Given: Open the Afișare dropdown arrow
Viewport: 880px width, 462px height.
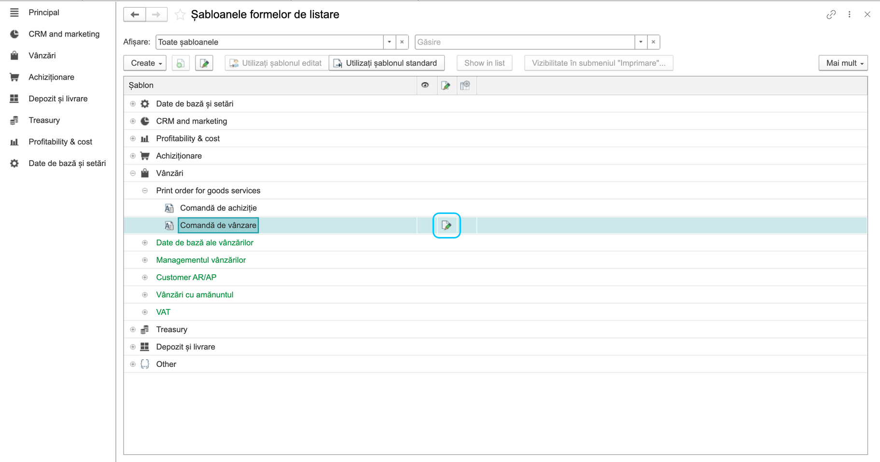Looking at the screenshot, I should click(x=390, y=42).
